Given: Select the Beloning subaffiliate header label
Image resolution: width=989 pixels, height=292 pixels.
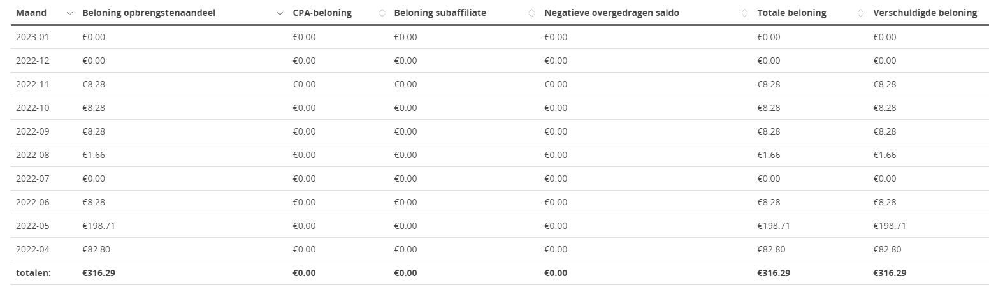Looking at the screenshot, I should tap(440, 13).
